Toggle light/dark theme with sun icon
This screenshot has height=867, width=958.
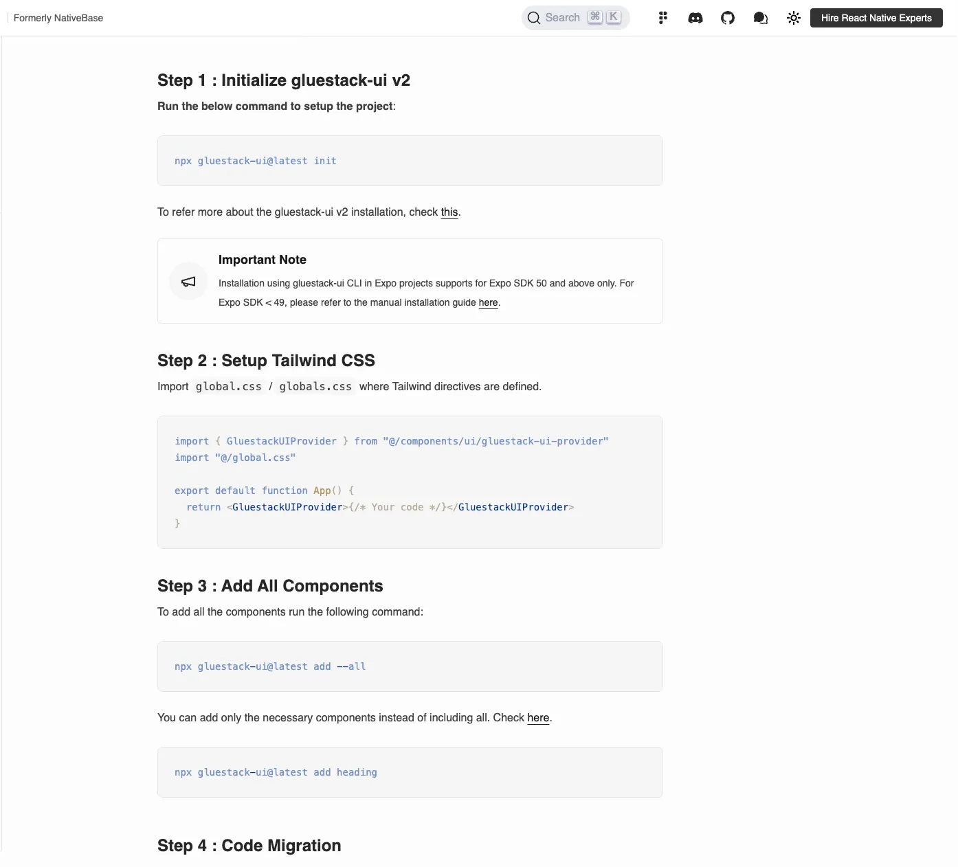(793, 18)
